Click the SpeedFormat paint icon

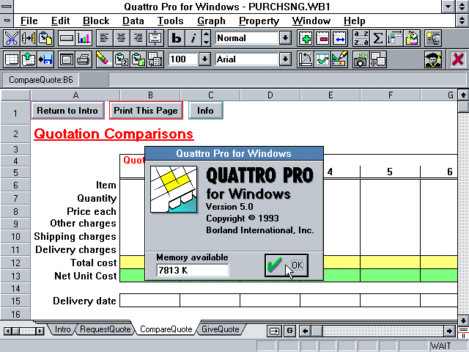pyautogui.click(x=412, y=38)
